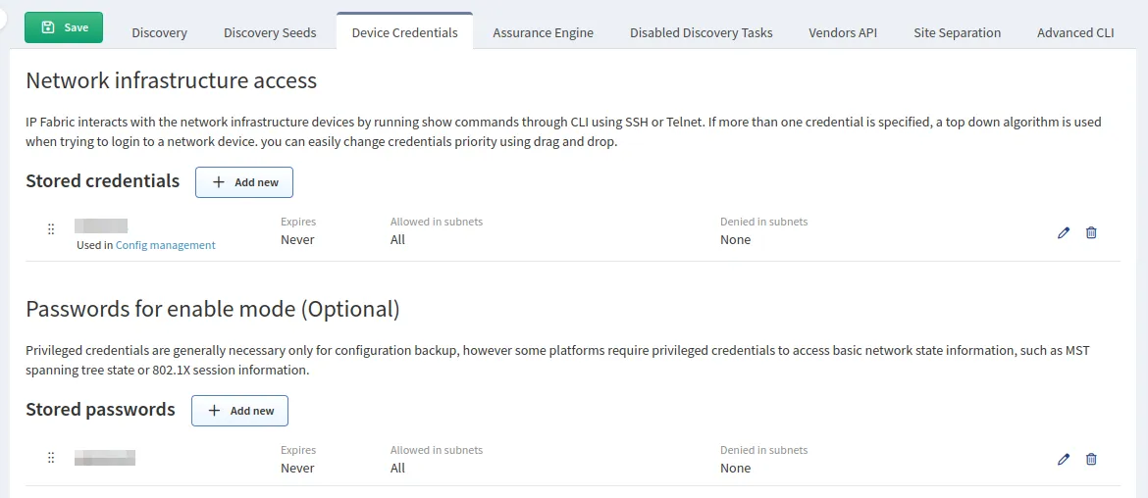Click the green Save button
Screen dimensions: 1148x498
pos(64,27)
